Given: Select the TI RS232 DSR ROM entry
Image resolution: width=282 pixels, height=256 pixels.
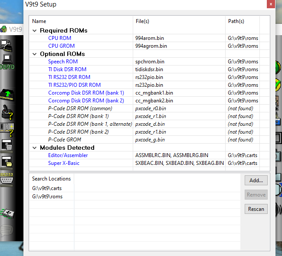Looking at the screenshot, I should (x=69, y=77).
